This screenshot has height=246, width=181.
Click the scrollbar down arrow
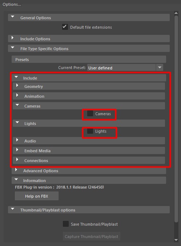176,240
